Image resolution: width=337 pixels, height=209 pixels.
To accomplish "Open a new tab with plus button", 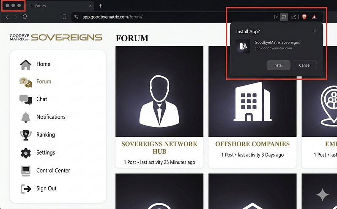I will pos(100,6).
